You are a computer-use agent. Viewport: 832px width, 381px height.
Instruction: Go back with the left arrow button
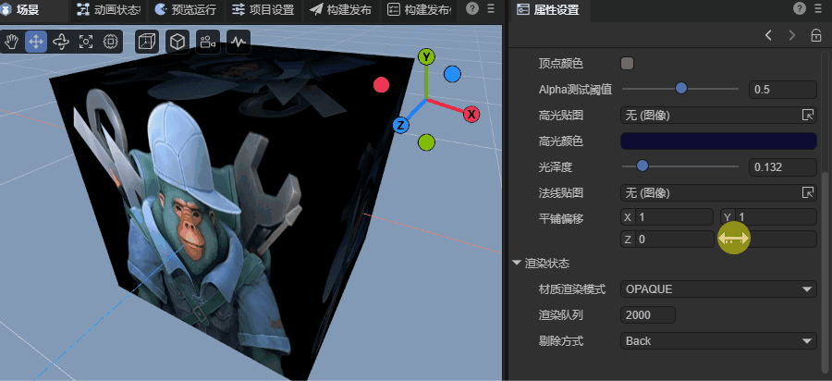click(768, 35)
